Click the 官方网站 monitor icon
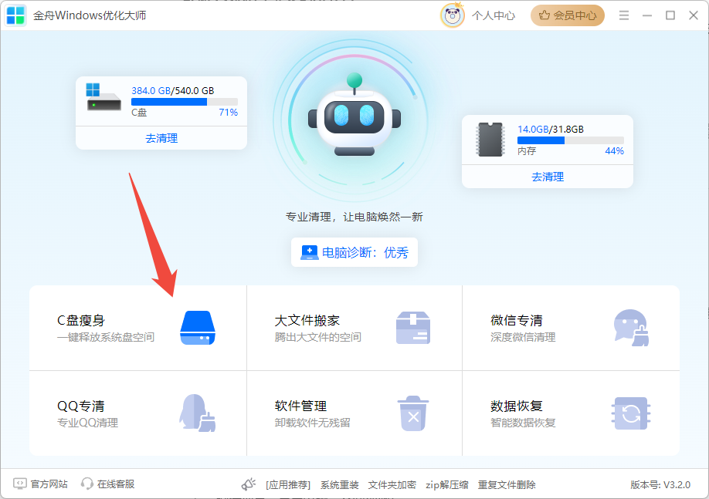Screen dimensions: 709x499 20,484
